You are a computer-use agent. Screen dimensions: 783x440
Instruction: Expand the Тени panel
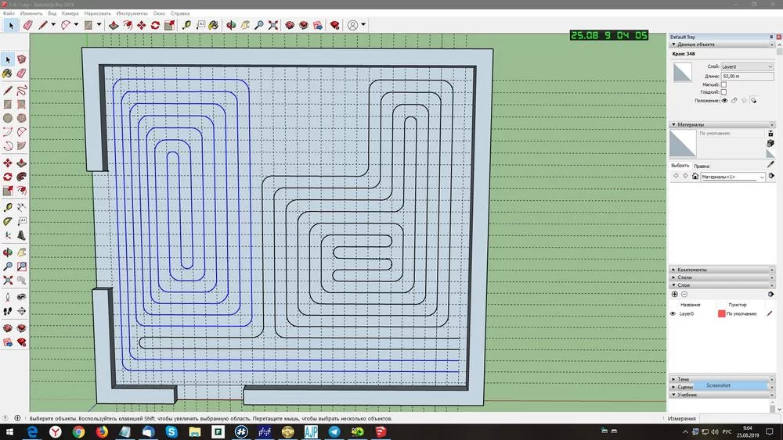pos(673,379)
